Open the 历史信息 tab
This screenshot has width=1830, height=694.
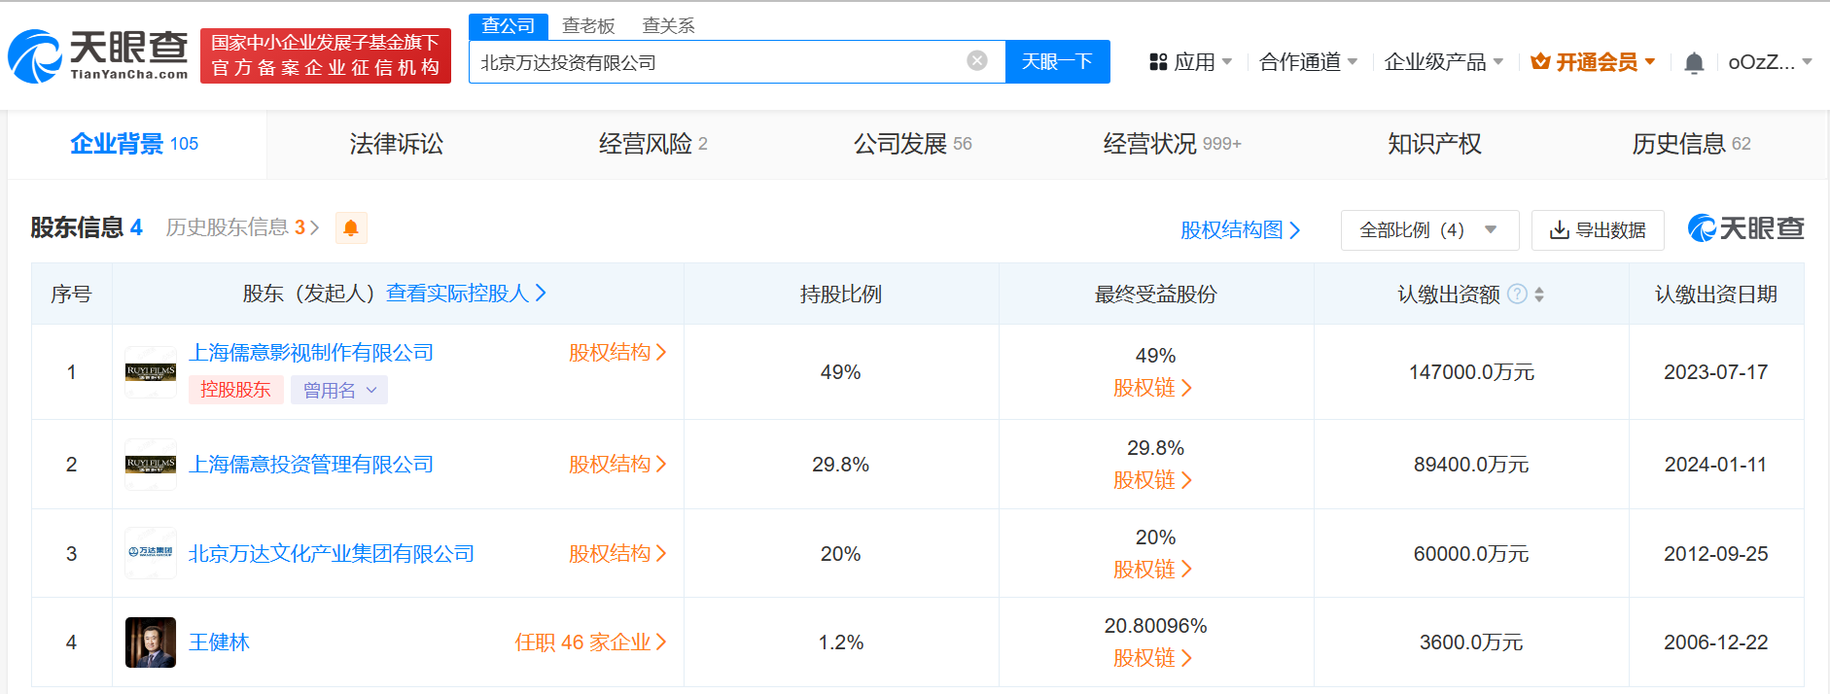[x=1690, y=144]
